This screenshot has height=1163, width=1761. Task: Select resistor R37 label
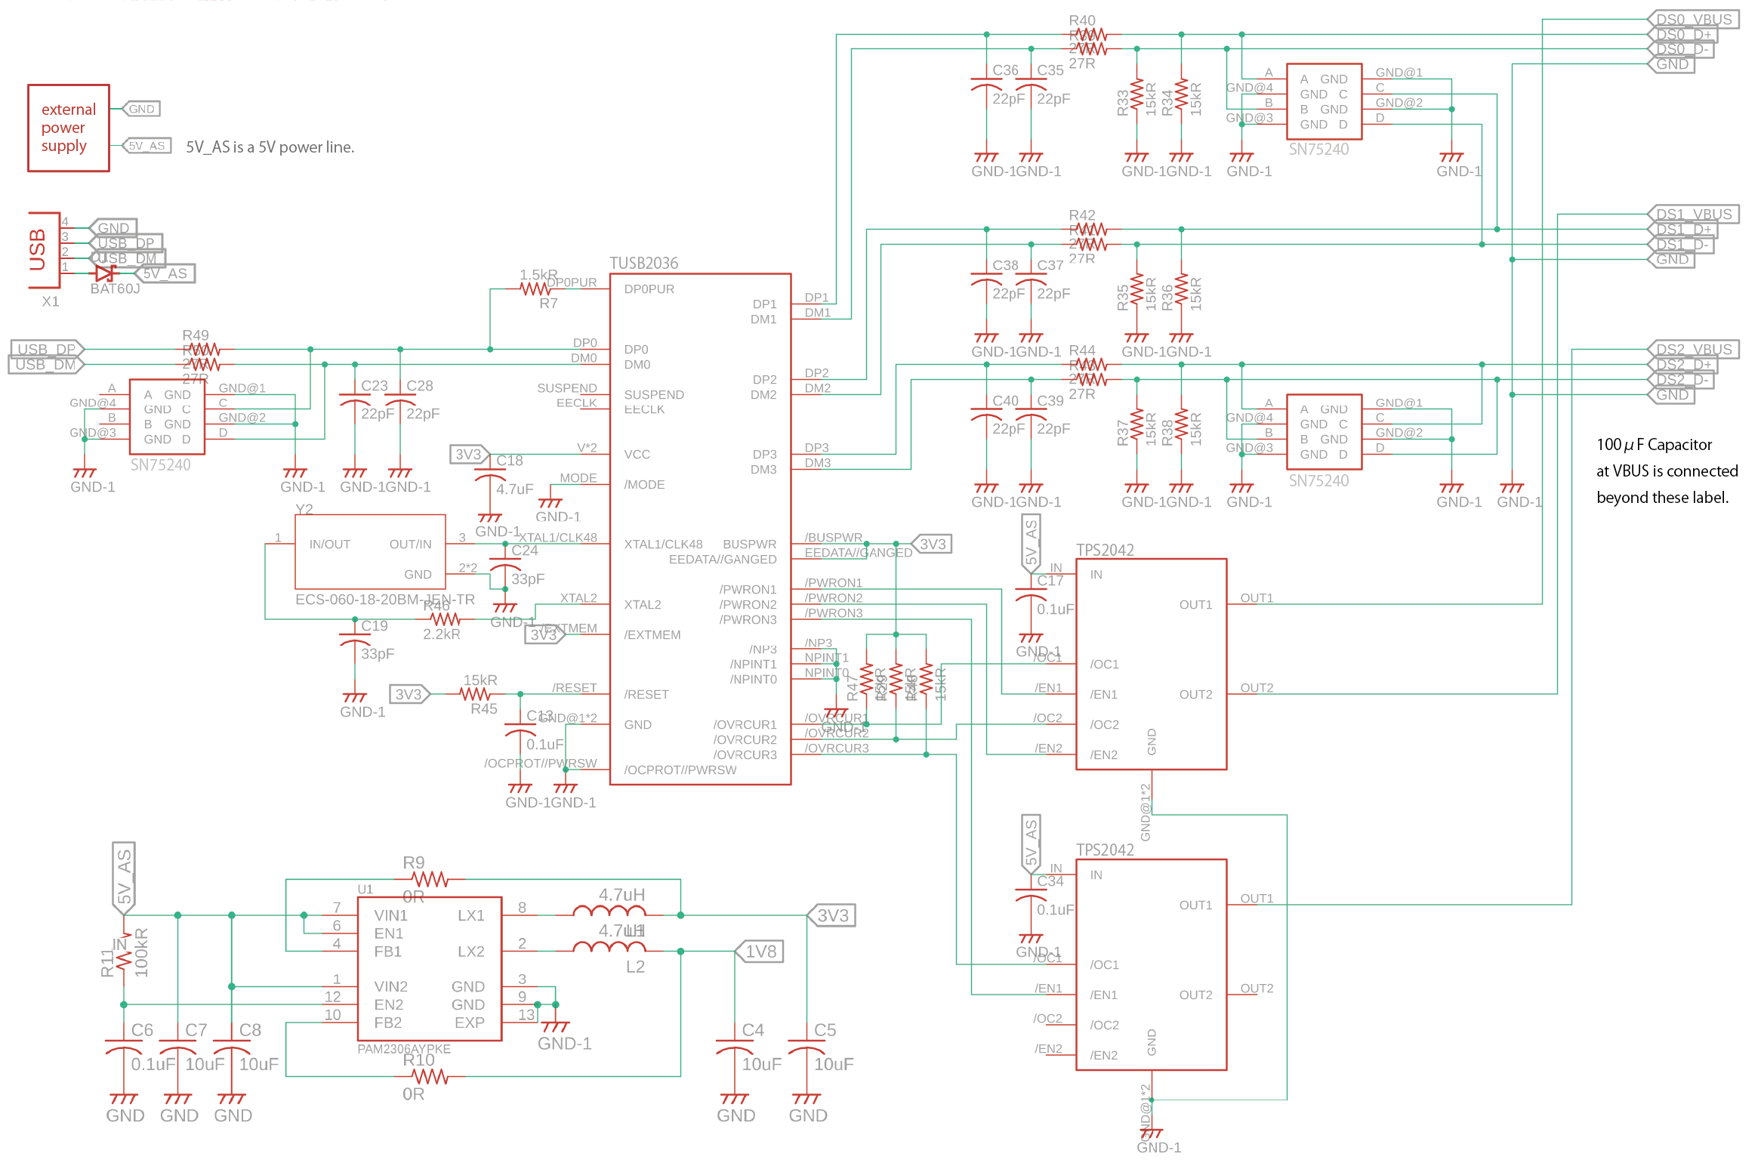tap(1123, 433)
